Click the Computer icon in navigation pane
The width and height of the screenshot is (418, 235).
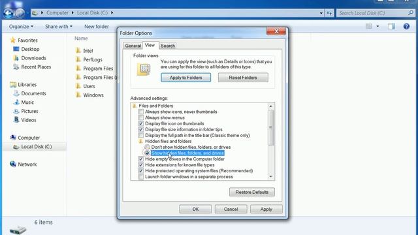[x=13, y=138]
